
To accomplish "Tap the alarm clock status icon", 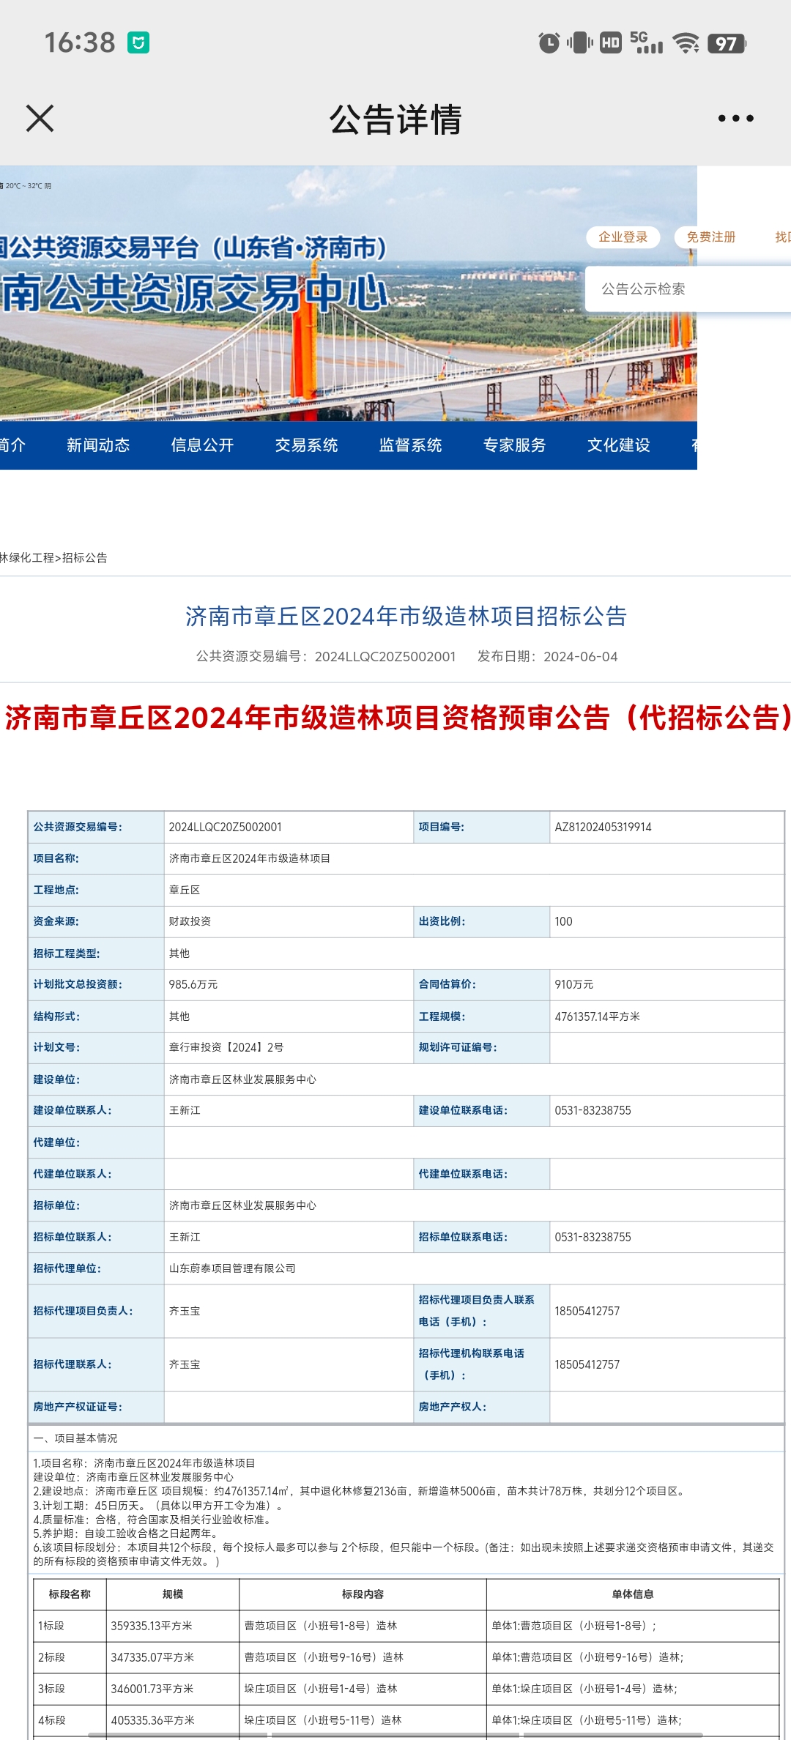I will [549, 43].
